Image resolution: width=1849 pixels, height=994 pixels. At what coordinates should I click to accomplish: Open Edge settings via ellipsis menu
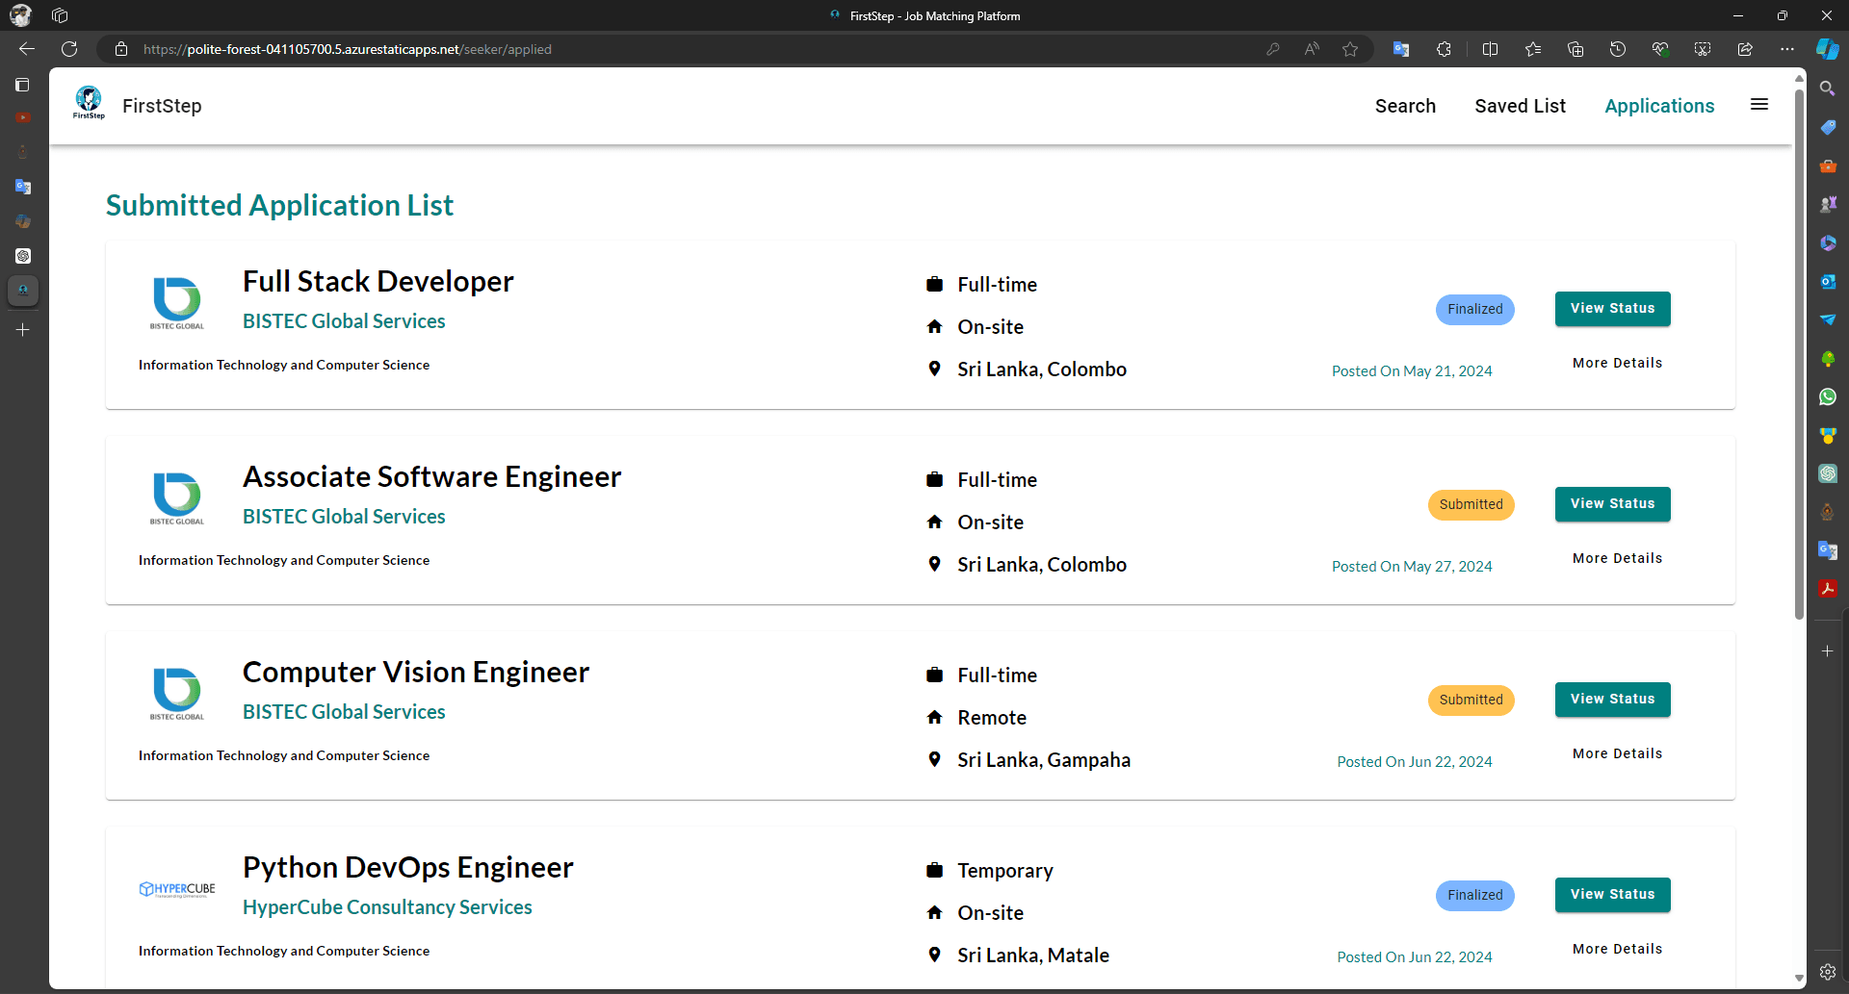pos(1788,49)
